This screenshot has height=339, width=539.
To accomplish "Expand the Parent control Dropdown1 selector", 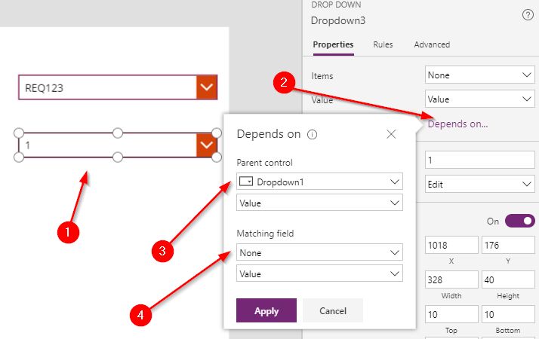I will click(319, 182).
